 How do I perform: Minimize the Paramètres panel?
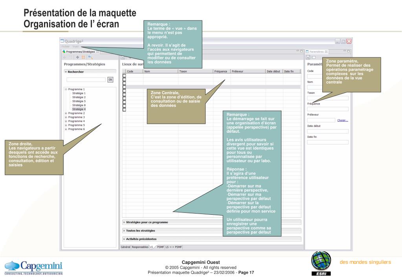(345, 51)
